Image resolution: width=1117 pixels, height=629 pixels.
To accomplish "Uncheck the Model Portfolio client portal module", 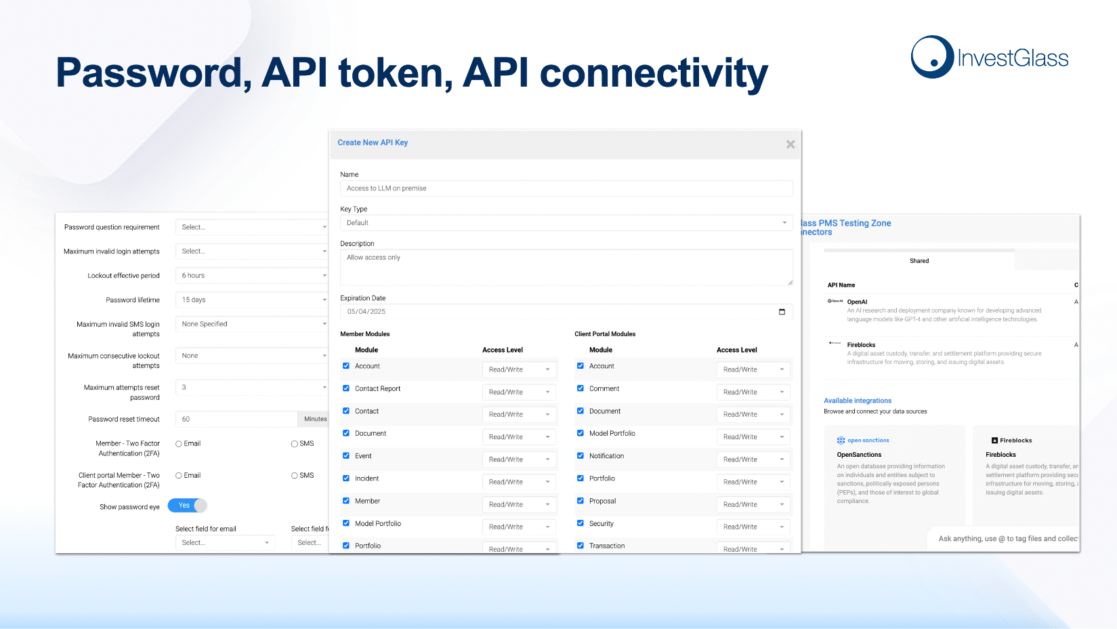I will [x=581, y=433].
